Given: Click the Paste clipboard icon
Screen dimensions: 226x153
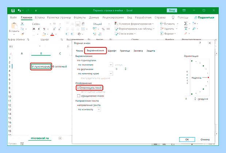Looking at the screenshot, I should coord(14,26).
